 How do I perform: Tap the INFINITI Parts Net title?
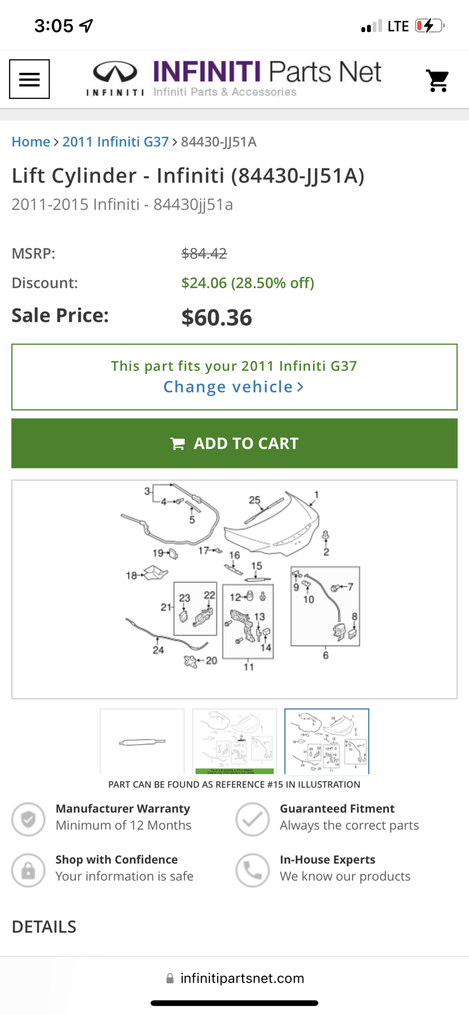[x=267, y=72]
